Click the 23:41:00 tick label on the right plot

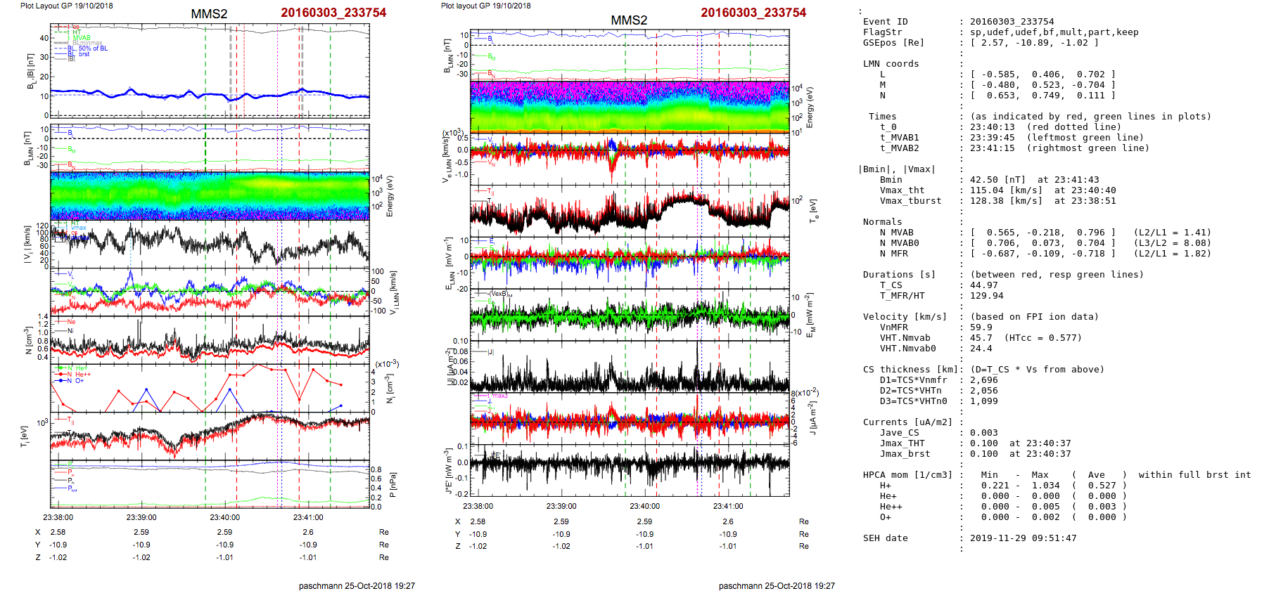point(728,506)
